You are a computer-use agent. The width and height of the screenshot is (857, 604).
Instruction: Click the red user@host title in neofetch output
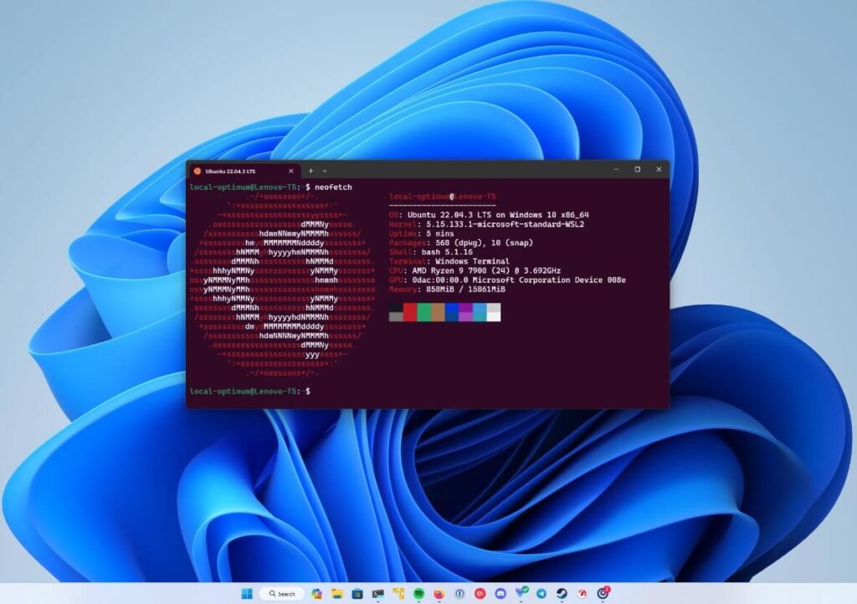(x=443, y=197)
